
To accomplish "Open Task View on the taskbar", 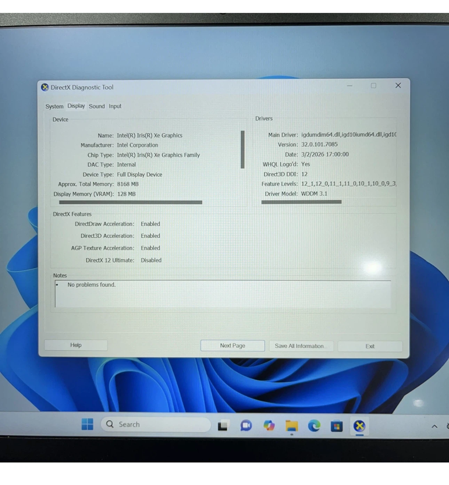I will pyautogui.click(x=223, y=425).
